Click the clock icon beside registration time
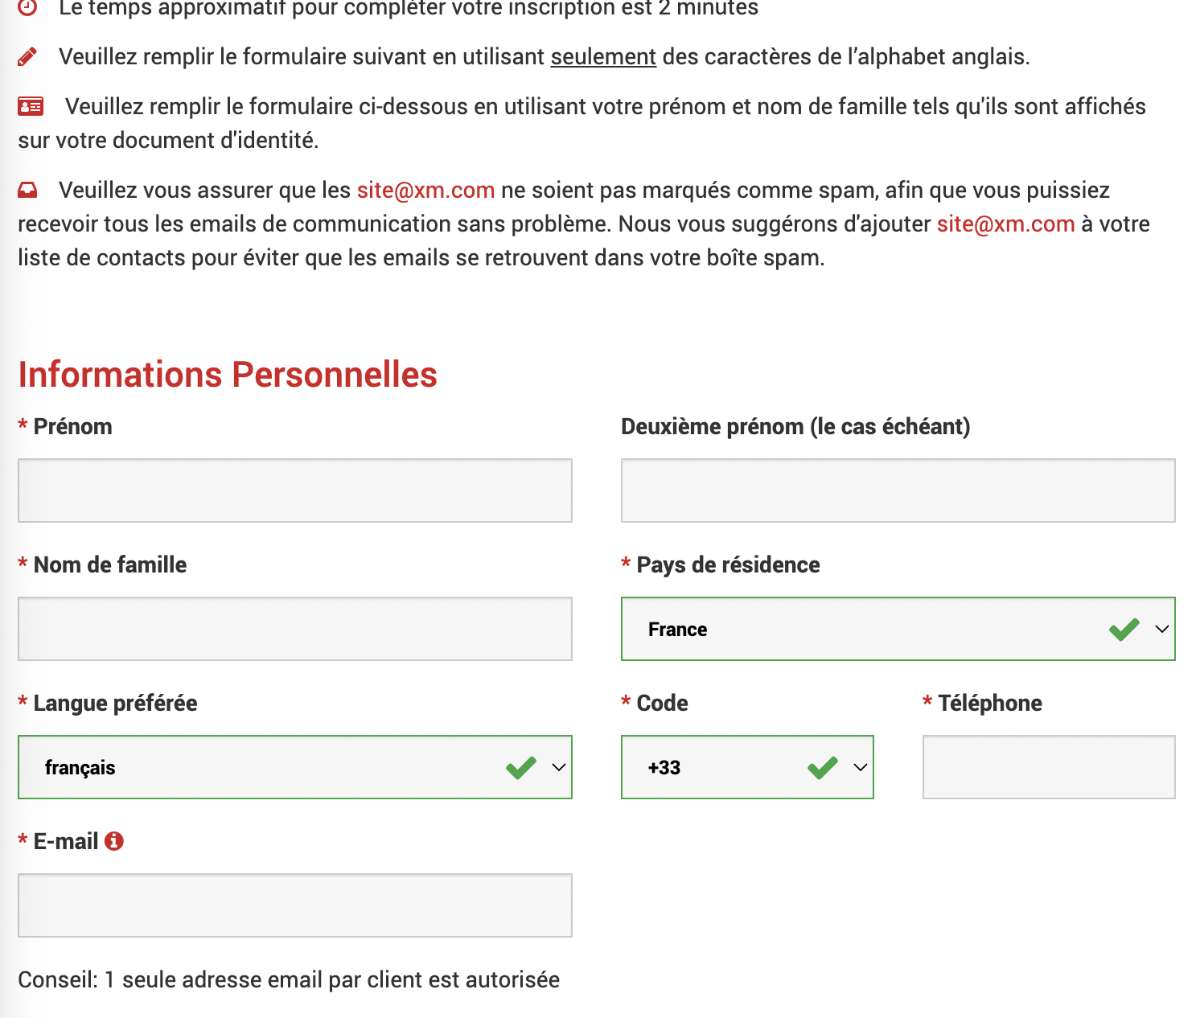The image size is (1200, 1018). 27,7
